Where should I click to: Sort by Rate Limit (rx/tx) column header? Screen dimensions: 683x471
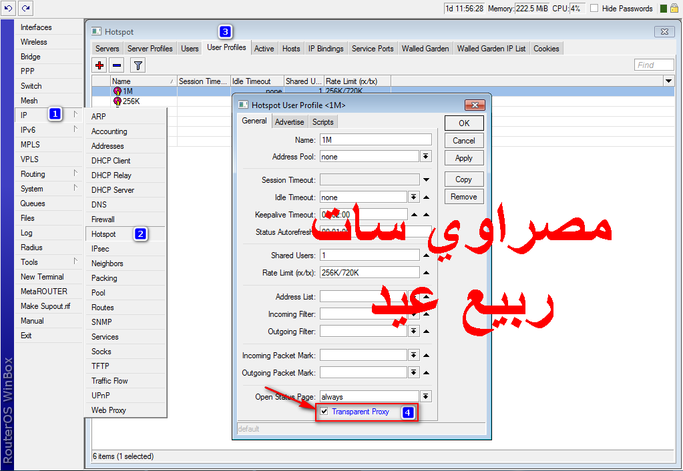[x=357, y=81]
